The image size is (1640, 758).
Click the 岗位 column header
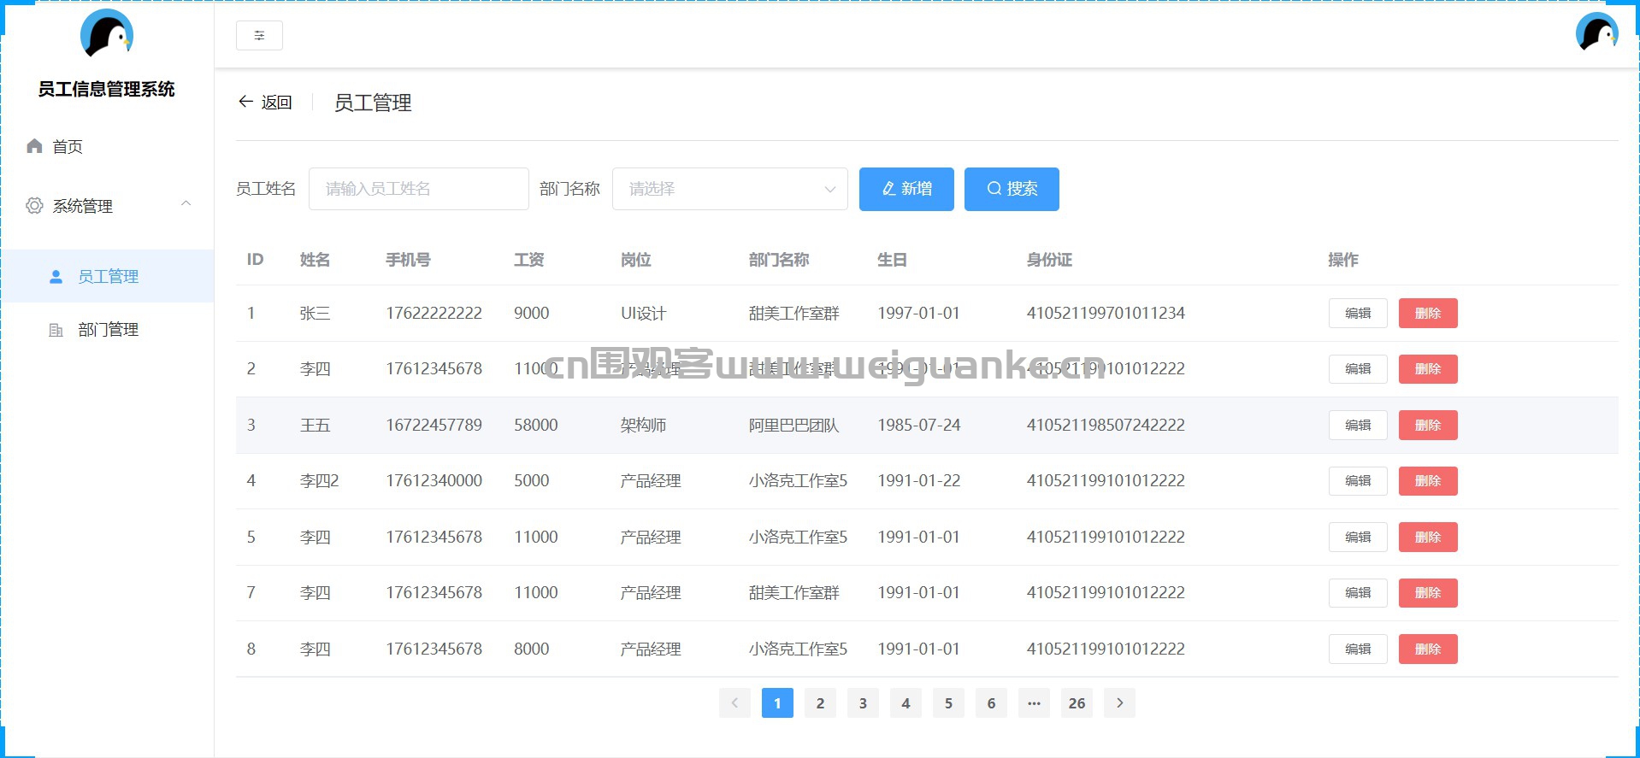tap(635, 260)
